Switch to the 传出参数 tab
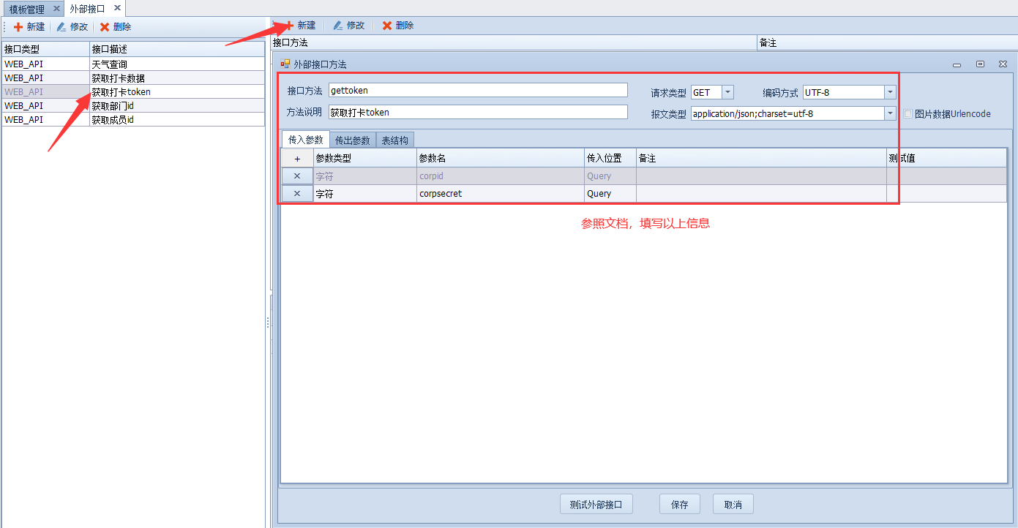This screenshot has width=1018, height=528. coord(353,140)
